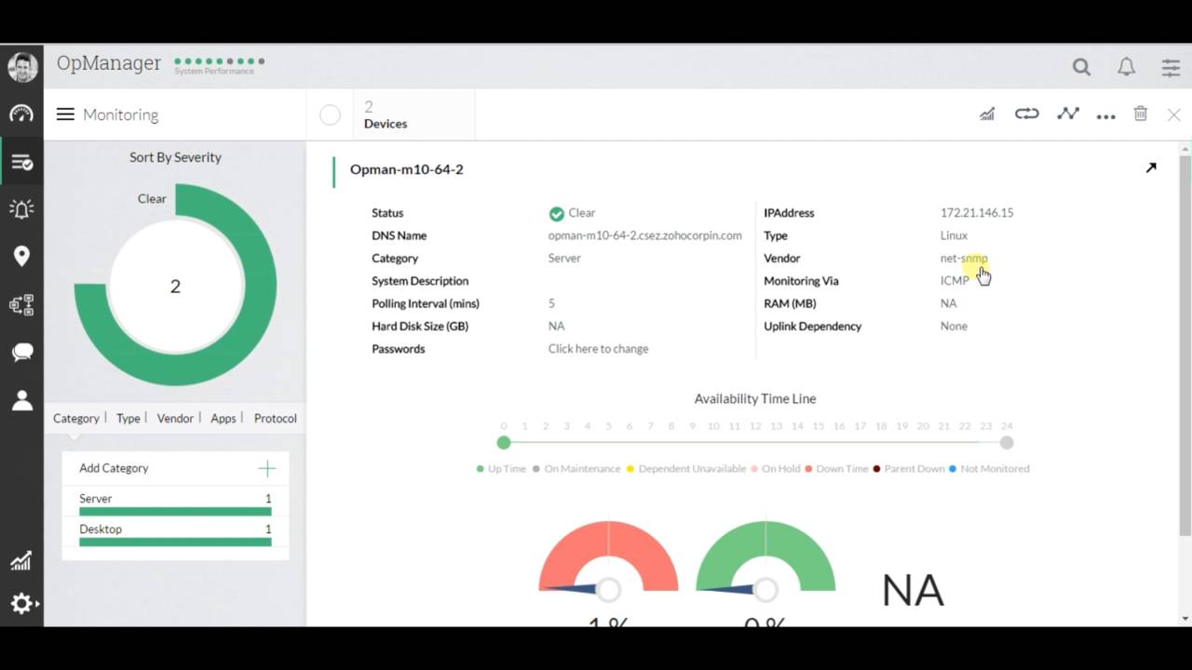Open the notifications bell

coord(1127,67)
